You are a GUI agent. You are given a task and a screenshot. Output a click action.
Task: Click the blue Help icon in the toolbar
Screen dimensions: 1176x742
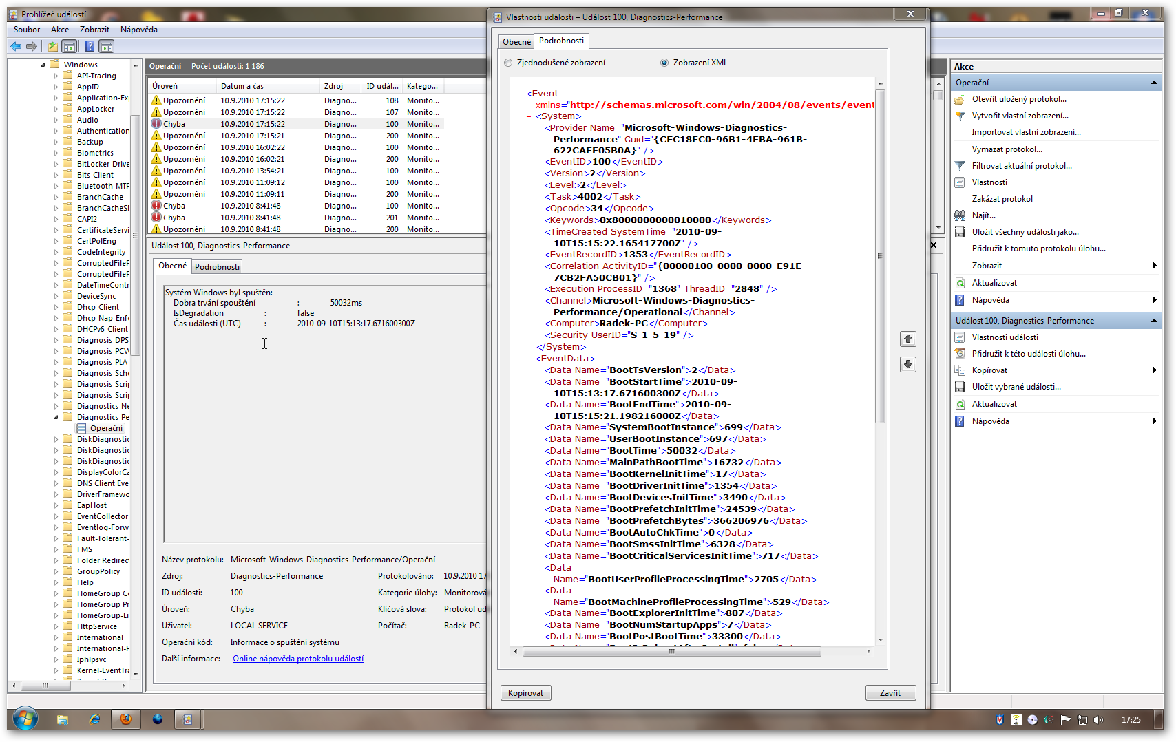pos(90,46)
